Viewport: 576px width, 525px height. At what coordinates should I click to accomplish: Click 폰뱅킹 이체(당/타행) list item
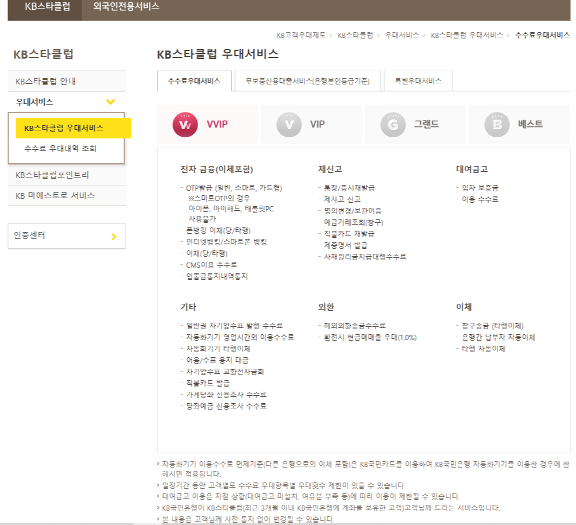218,231
